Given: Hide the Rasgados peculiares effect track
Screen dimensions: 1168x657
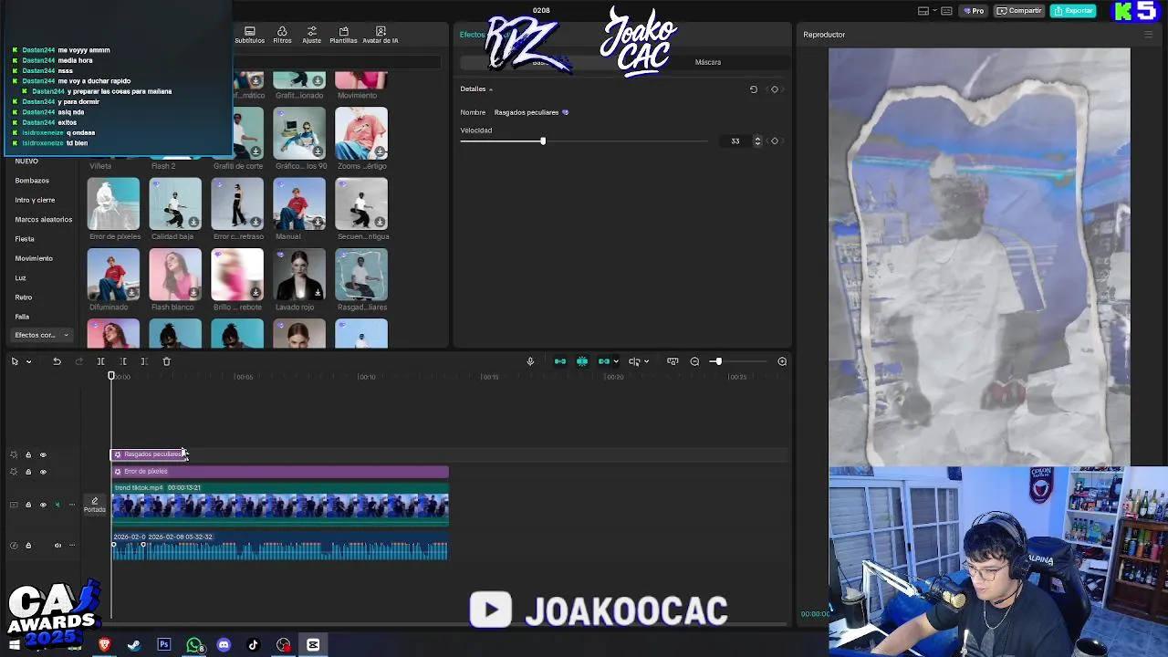Looking at the screenshot, I should 43,454.
